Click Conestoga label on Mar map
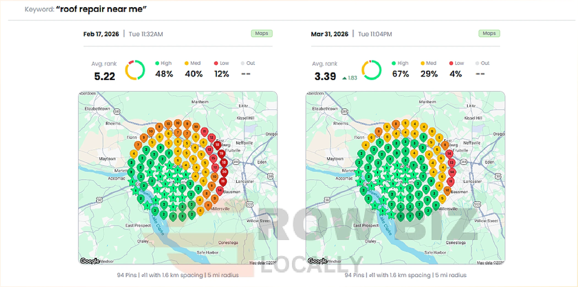Viewport: 578px width, 287px height. click(456, 243)
